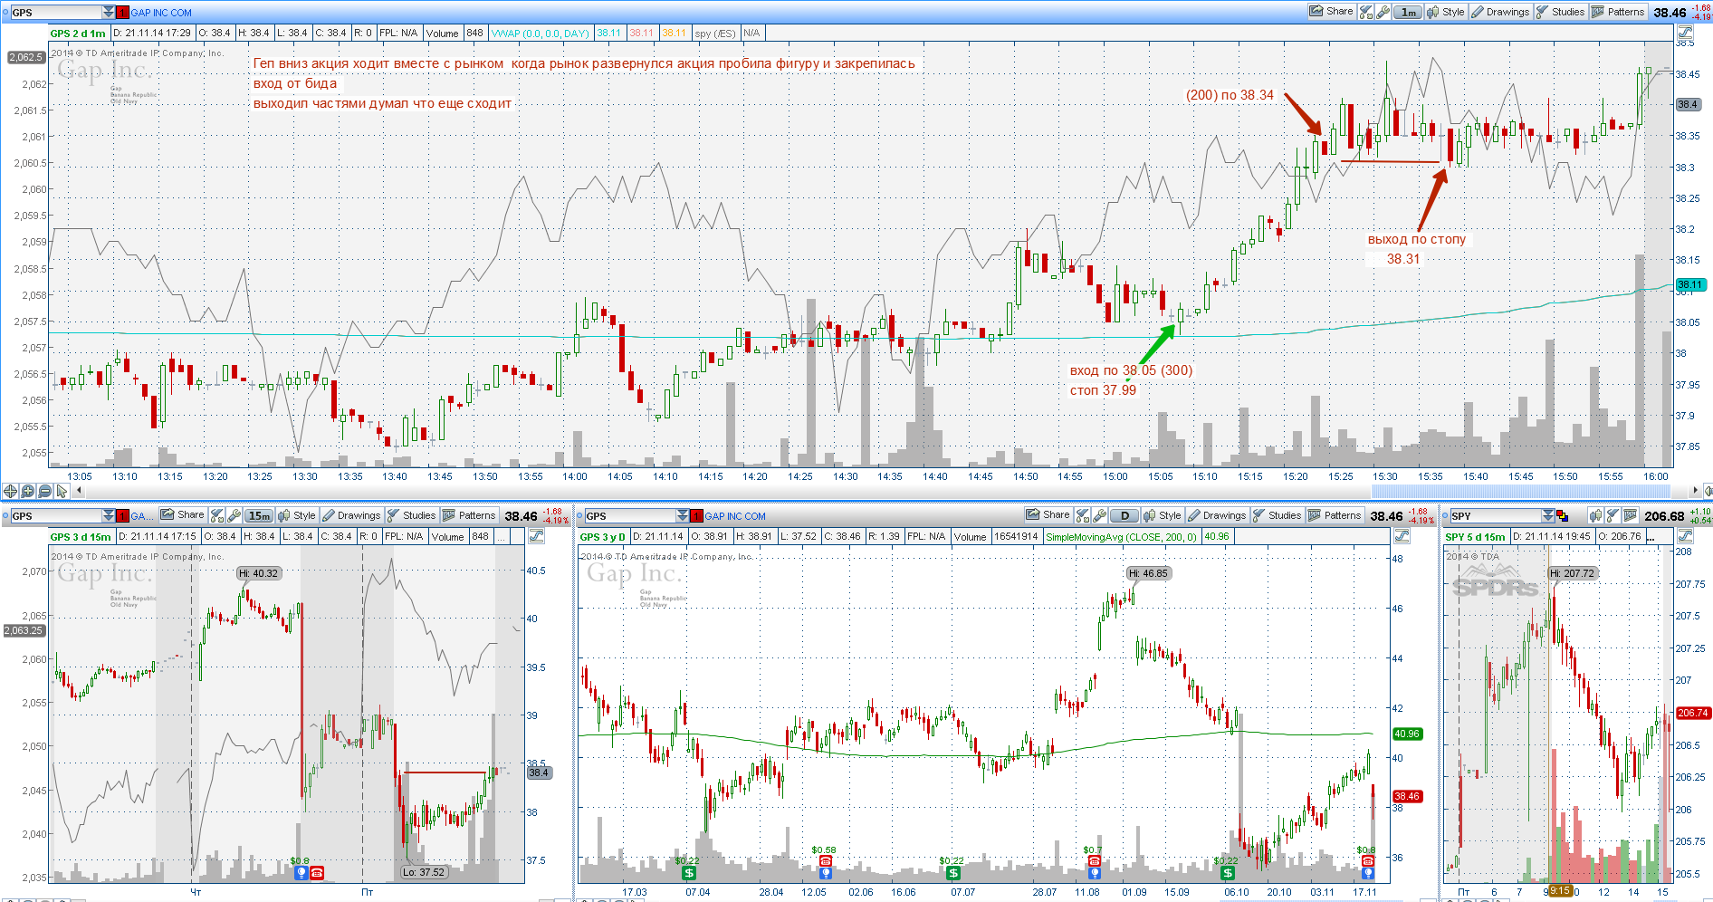Click the top chart's GPS symbol input field
This screenshot has height=902, width=1713.
[x=55, y=12]
